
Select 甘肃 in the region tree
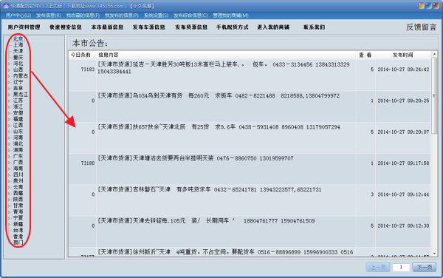[x=18, y=206]
